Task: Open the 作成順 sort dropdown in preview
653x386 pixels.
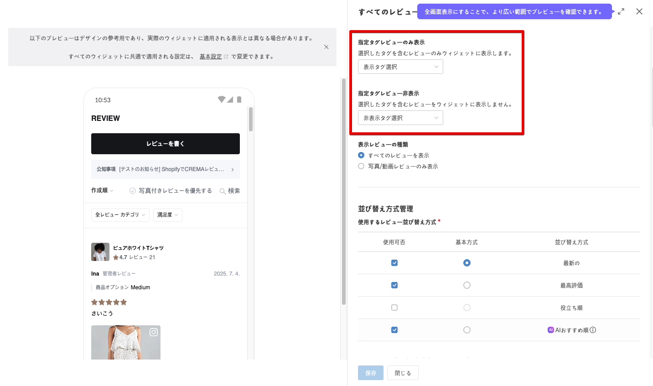Action: [x=102, y=190]
